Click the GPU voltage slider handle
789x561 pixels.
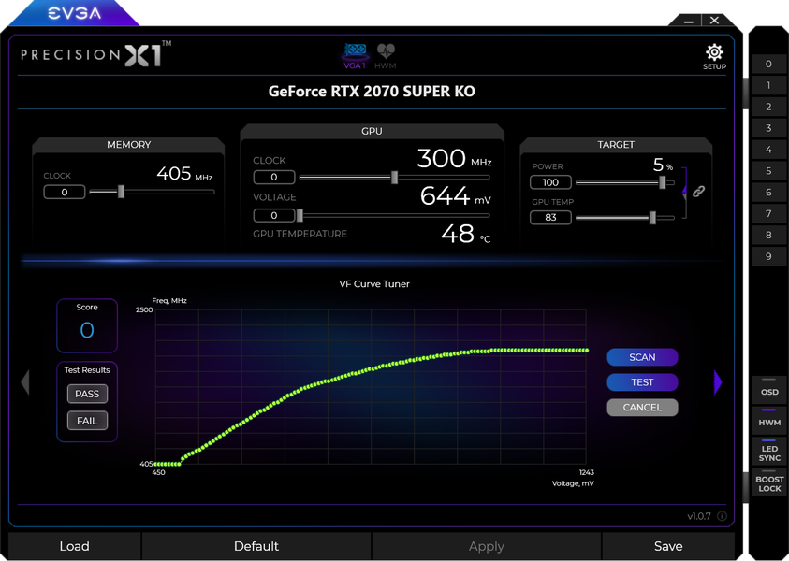pos(300,215)
